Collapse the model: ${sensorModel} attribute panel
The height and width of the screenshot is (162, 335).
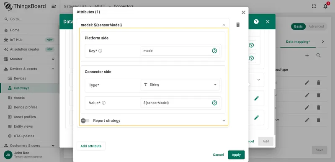(x=224, y=25)
